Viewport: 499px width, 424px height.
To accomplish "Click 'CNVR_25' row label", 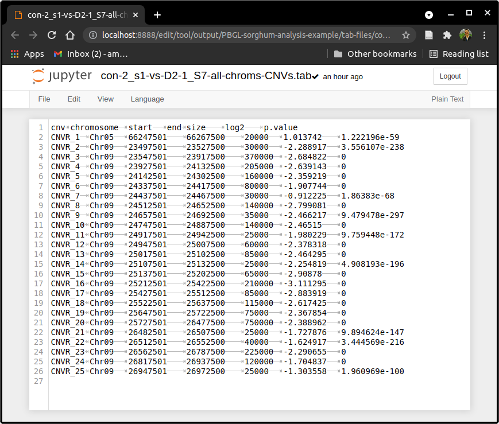I will pos(67,372).
